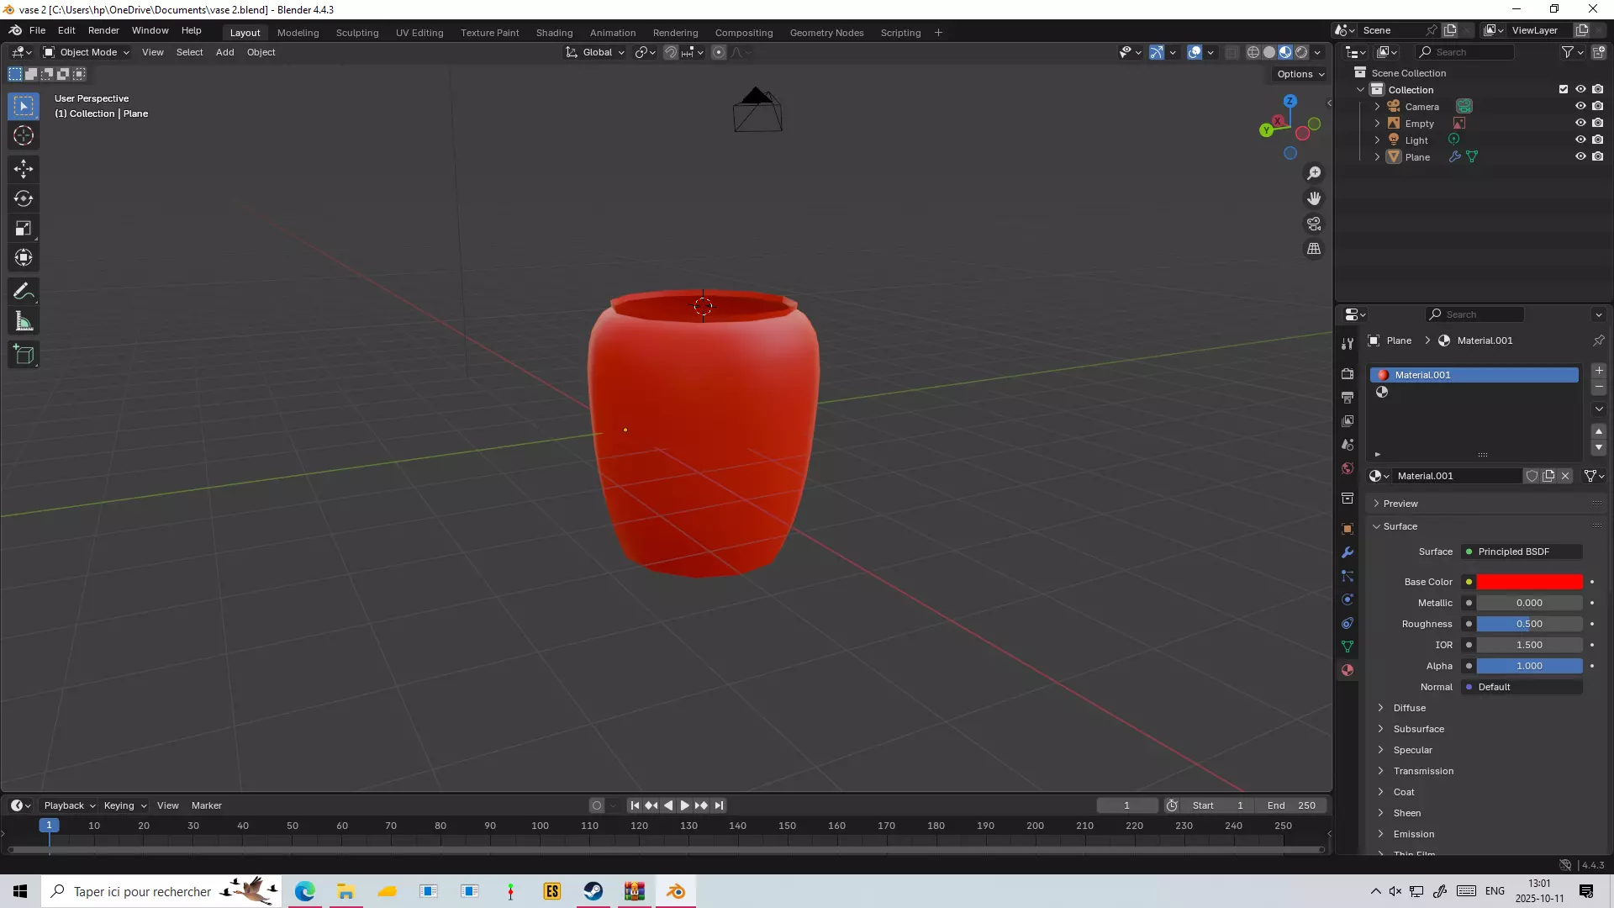Click the End frame field
The height and width of the screenshot is (908, 1614).
click(1292, 805)
